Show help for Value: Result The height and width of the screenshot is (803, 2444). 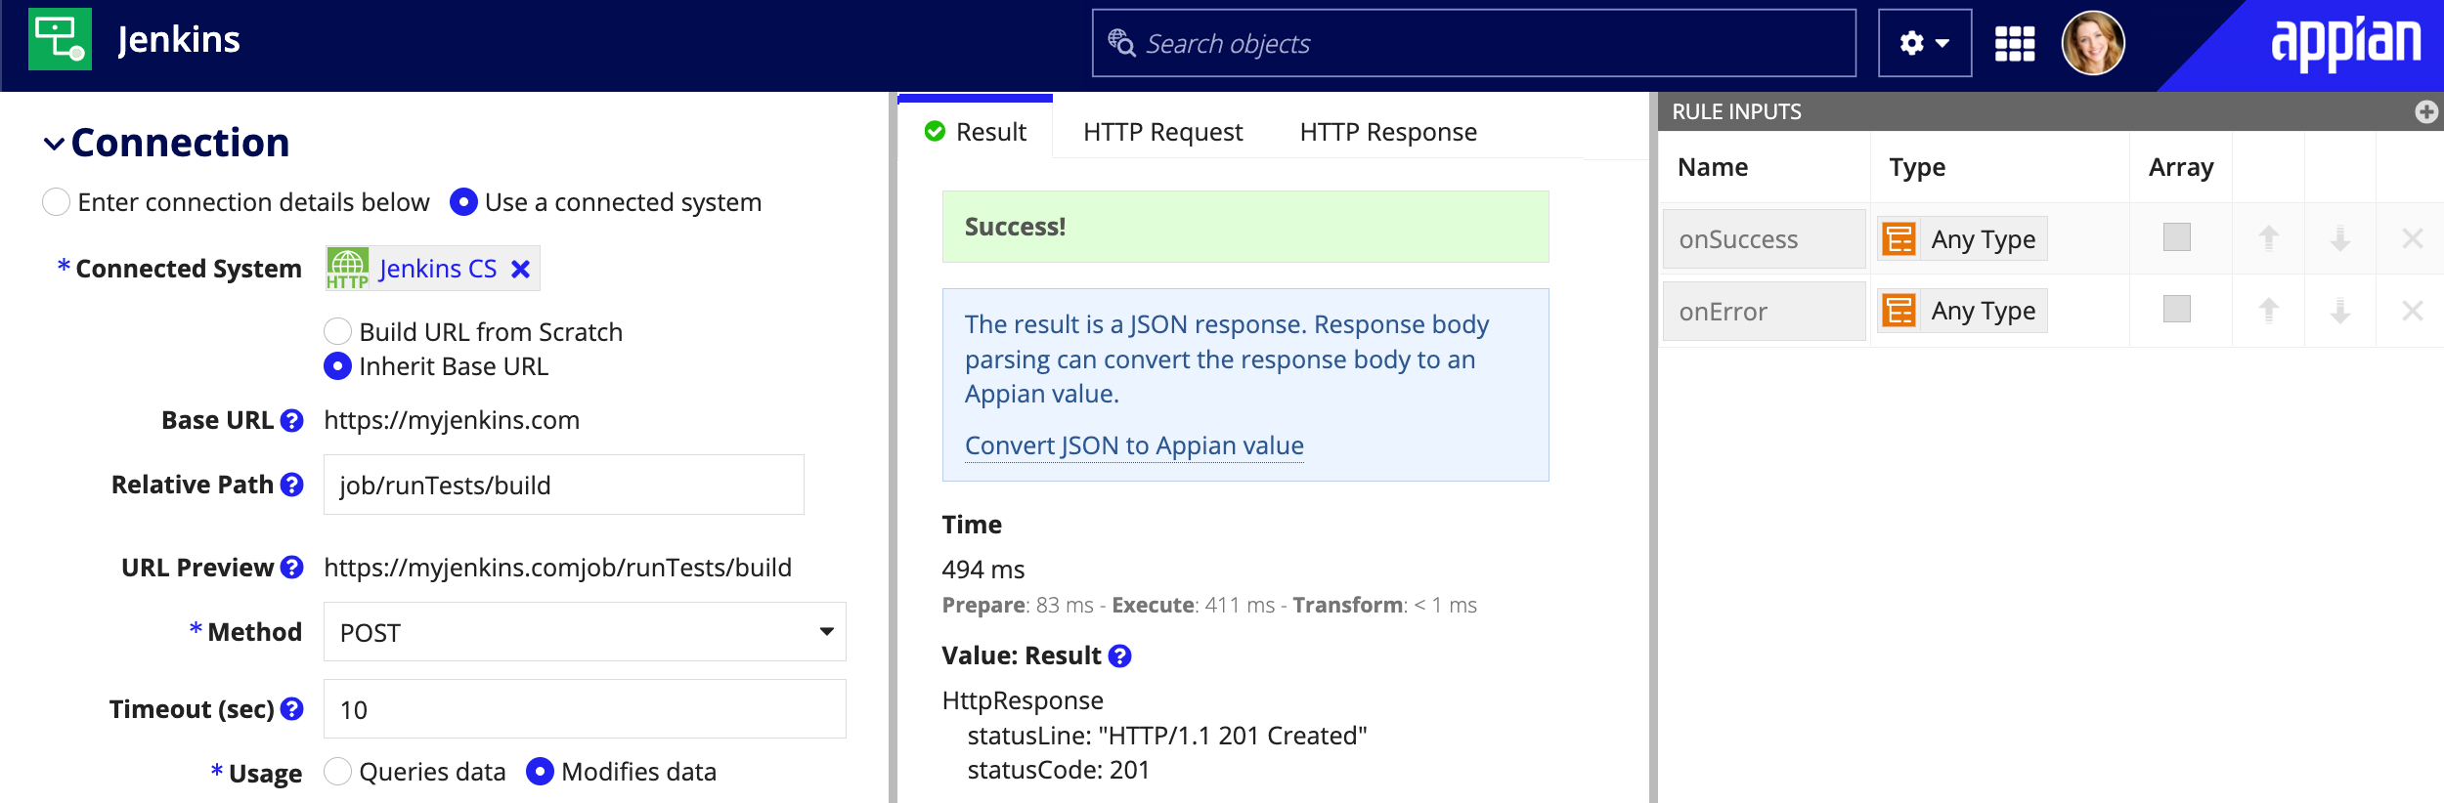1119,656
